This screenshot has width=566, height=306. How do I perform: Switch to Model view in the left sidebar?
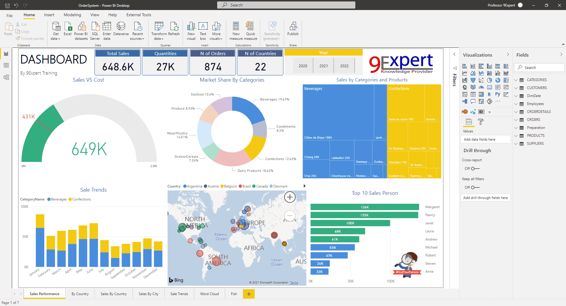tap(6, 77)
